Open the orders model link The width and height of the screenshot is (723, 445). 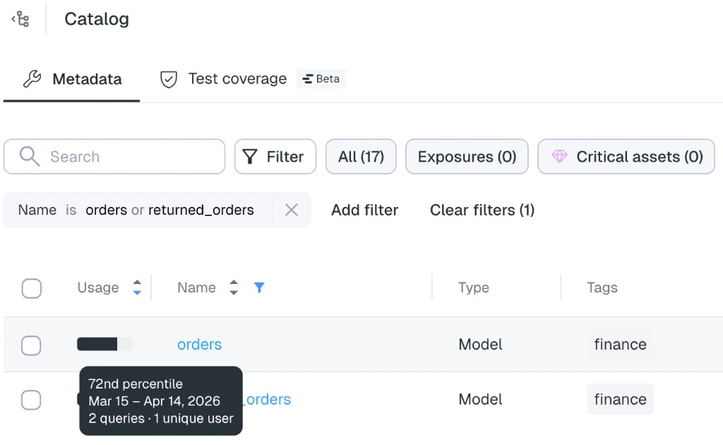click(199, 345)
